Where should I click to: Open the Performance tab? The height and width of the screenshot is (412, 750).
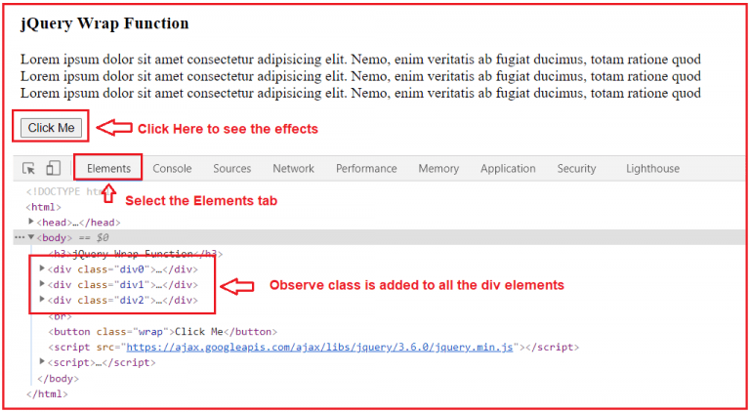[366, 168]
